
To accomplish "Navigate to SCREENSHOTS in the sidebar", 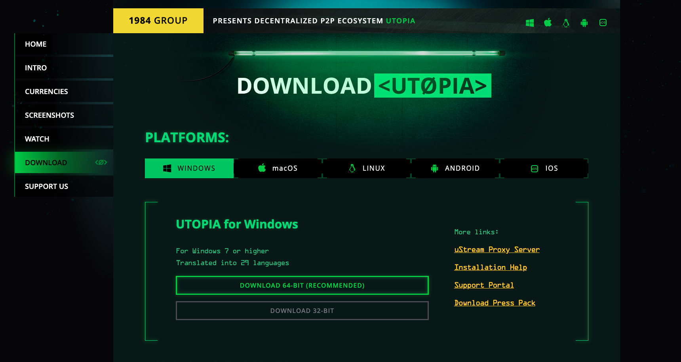I will pos(64,115).
